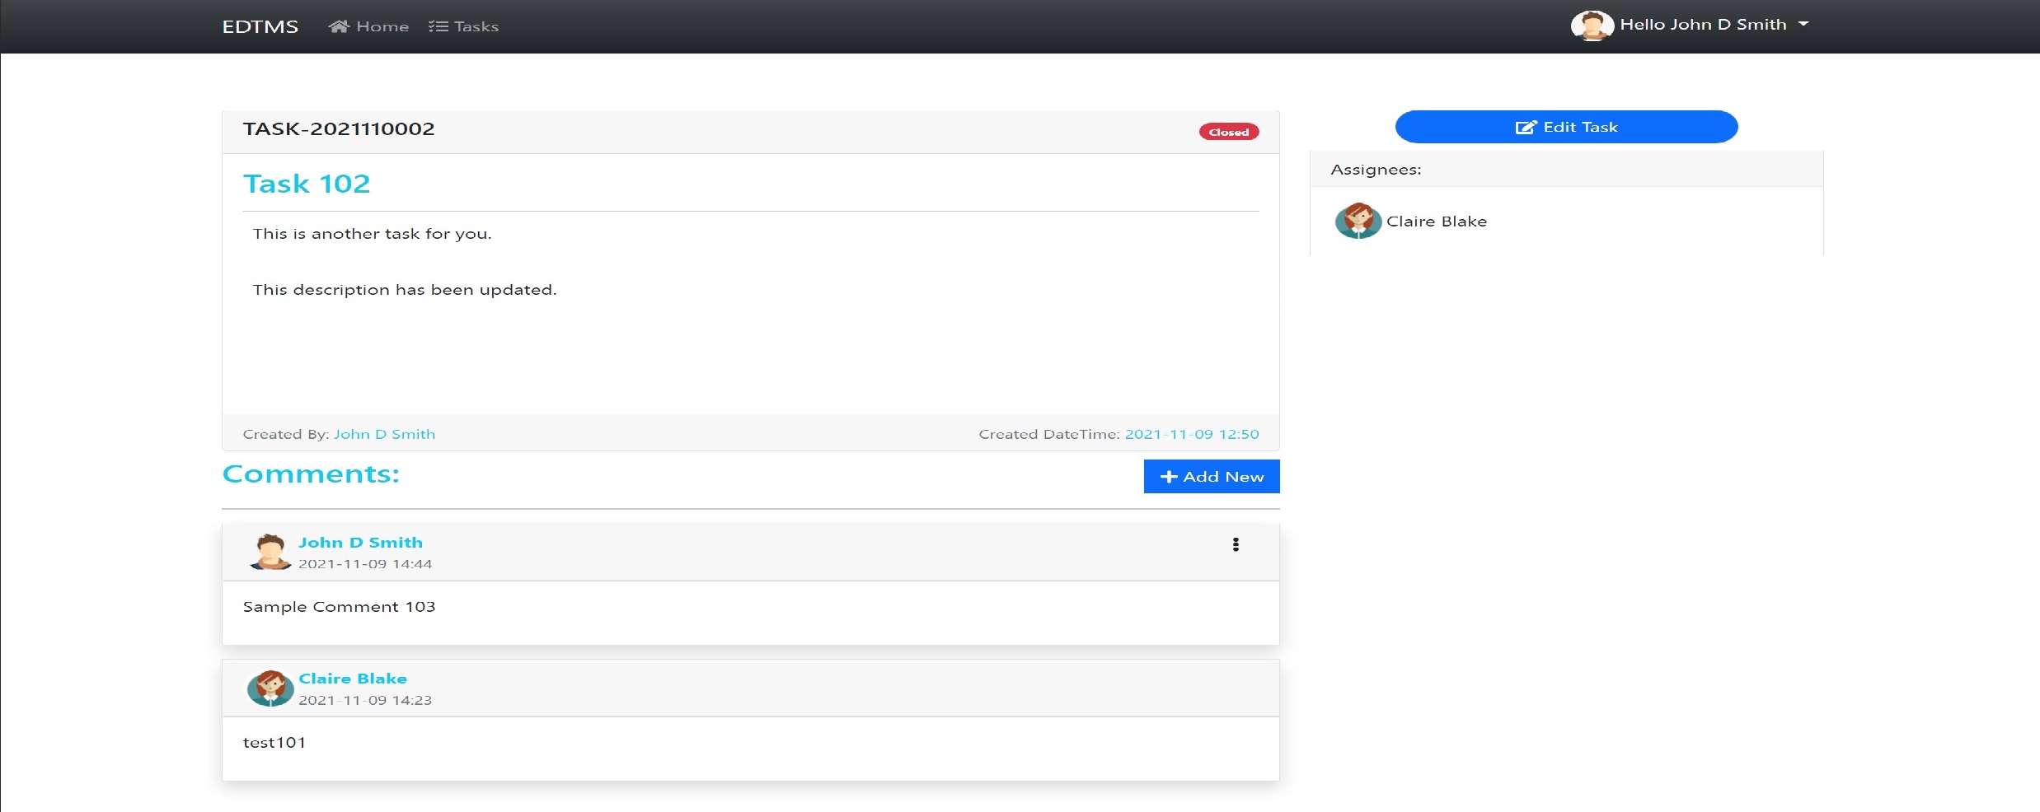Click the EDTMS brand logo
This screenshot has width=2040, height=812.
pyautogui.click(x=260, y=26)
